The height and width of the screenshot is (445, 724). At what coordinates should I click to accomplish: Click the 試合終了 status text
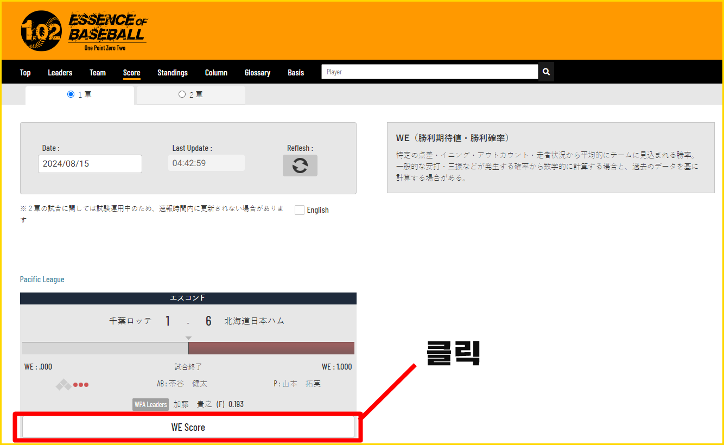pos(188,367)
